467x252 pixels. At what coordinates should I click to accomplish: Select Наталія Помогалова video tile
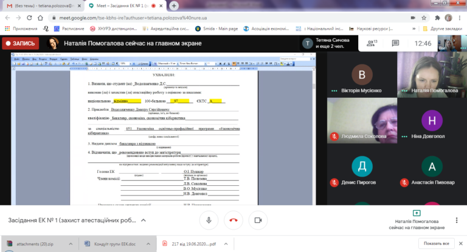pyautogui.click(x=432, y=75)
